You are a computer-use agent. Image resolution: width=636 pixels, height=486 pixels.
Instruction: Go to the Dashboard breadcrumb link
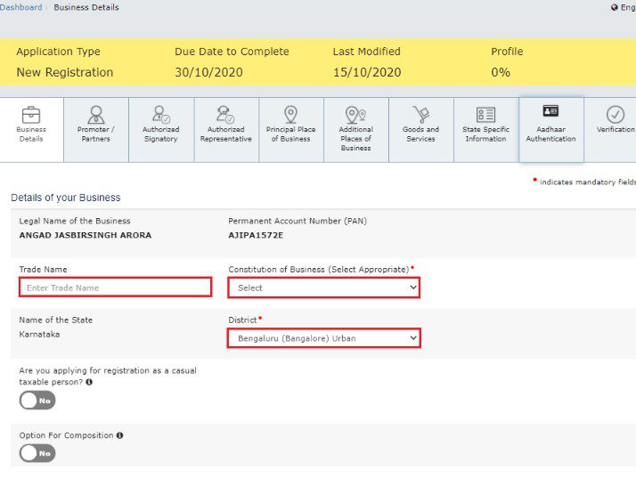21,7
